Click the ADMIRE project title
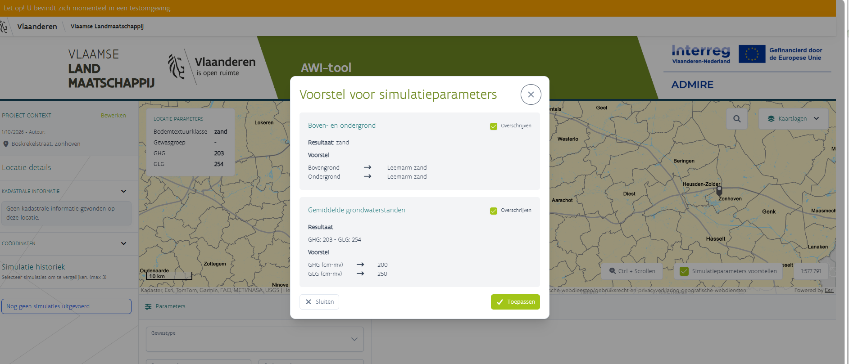Screen dimensions: 849x364 click(692, 85)
